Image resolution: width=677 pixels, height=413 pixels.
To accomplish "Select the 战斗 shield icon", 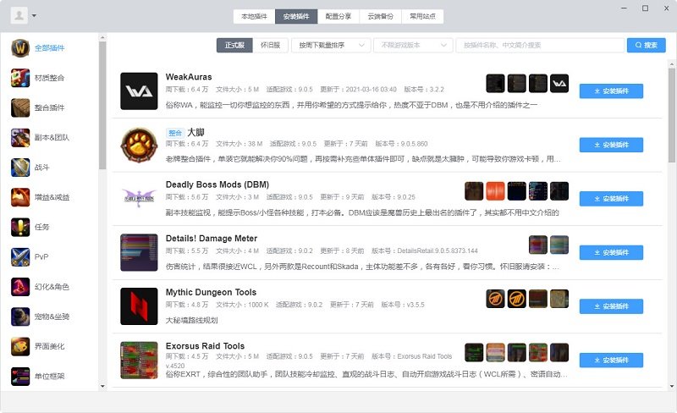I will point(20,168).
